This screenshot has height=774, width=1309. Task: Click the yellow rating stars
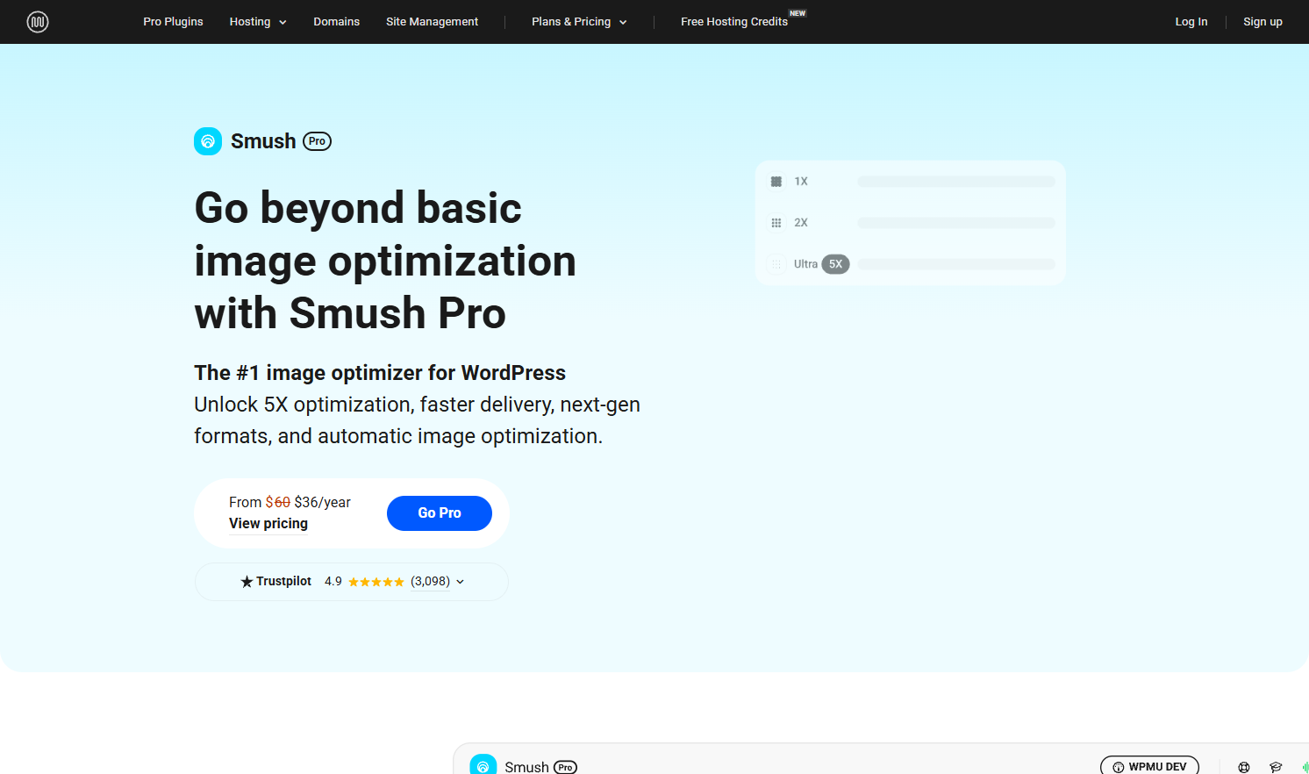pyautogui.click(x=376, y=582)
